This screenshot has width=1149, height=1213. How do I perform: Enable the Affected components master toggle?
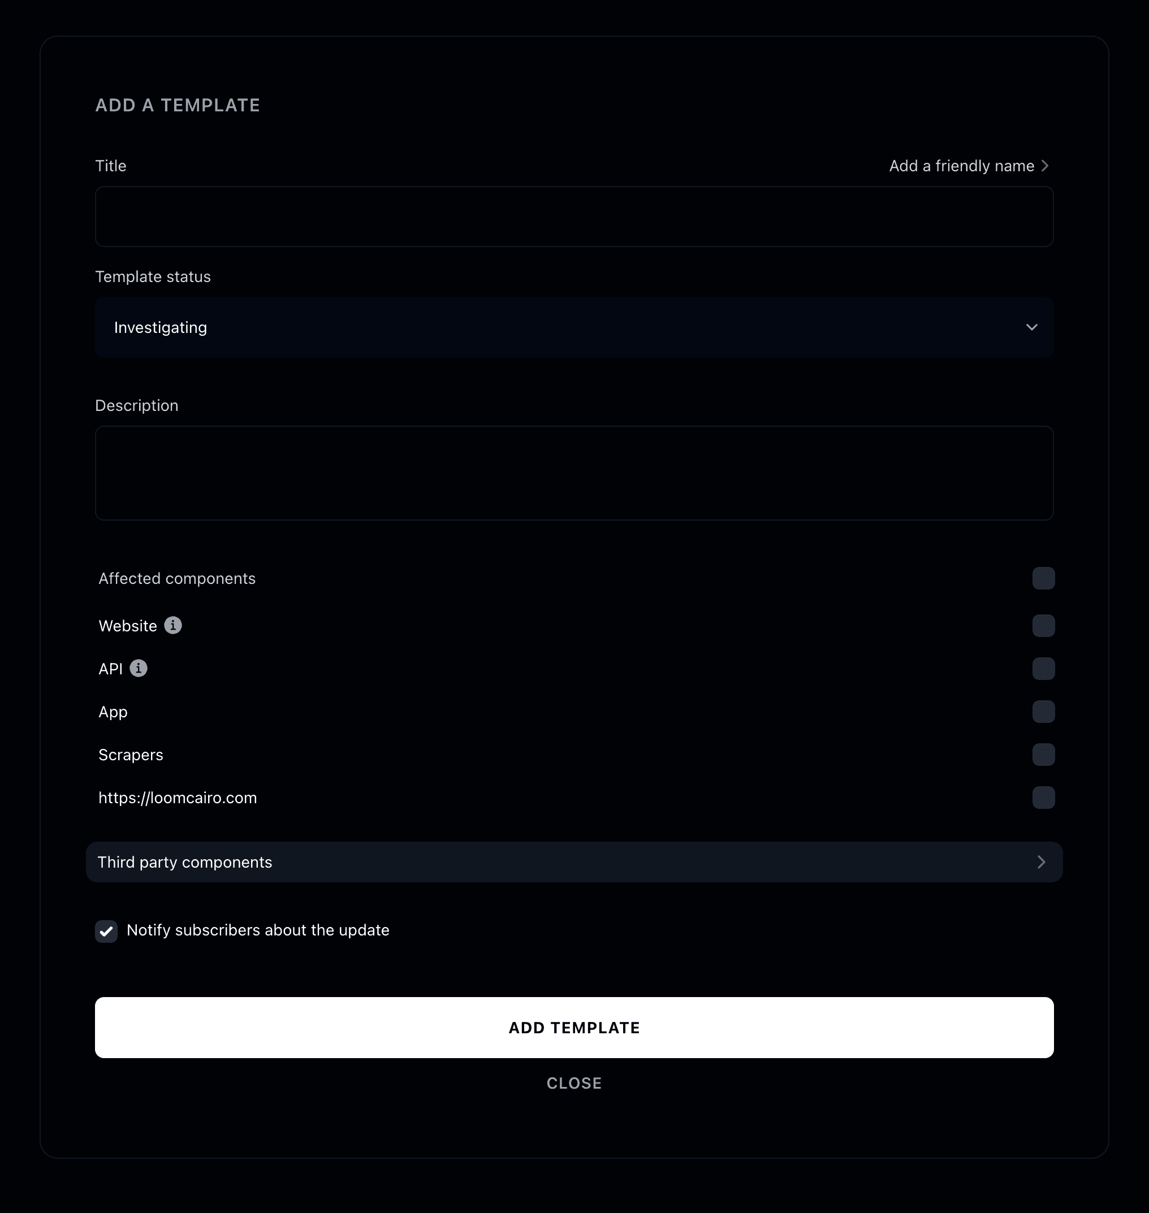(x=1043, y=578)
